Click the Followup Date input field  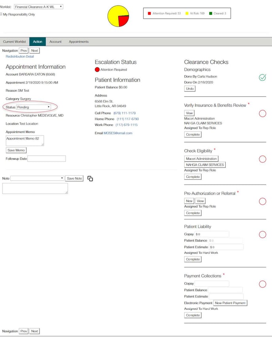(47, 159)
